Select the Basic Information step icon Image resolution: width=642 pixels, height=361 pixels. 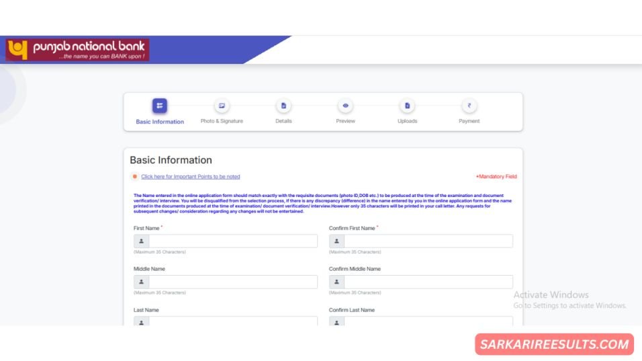pos(160,106)
